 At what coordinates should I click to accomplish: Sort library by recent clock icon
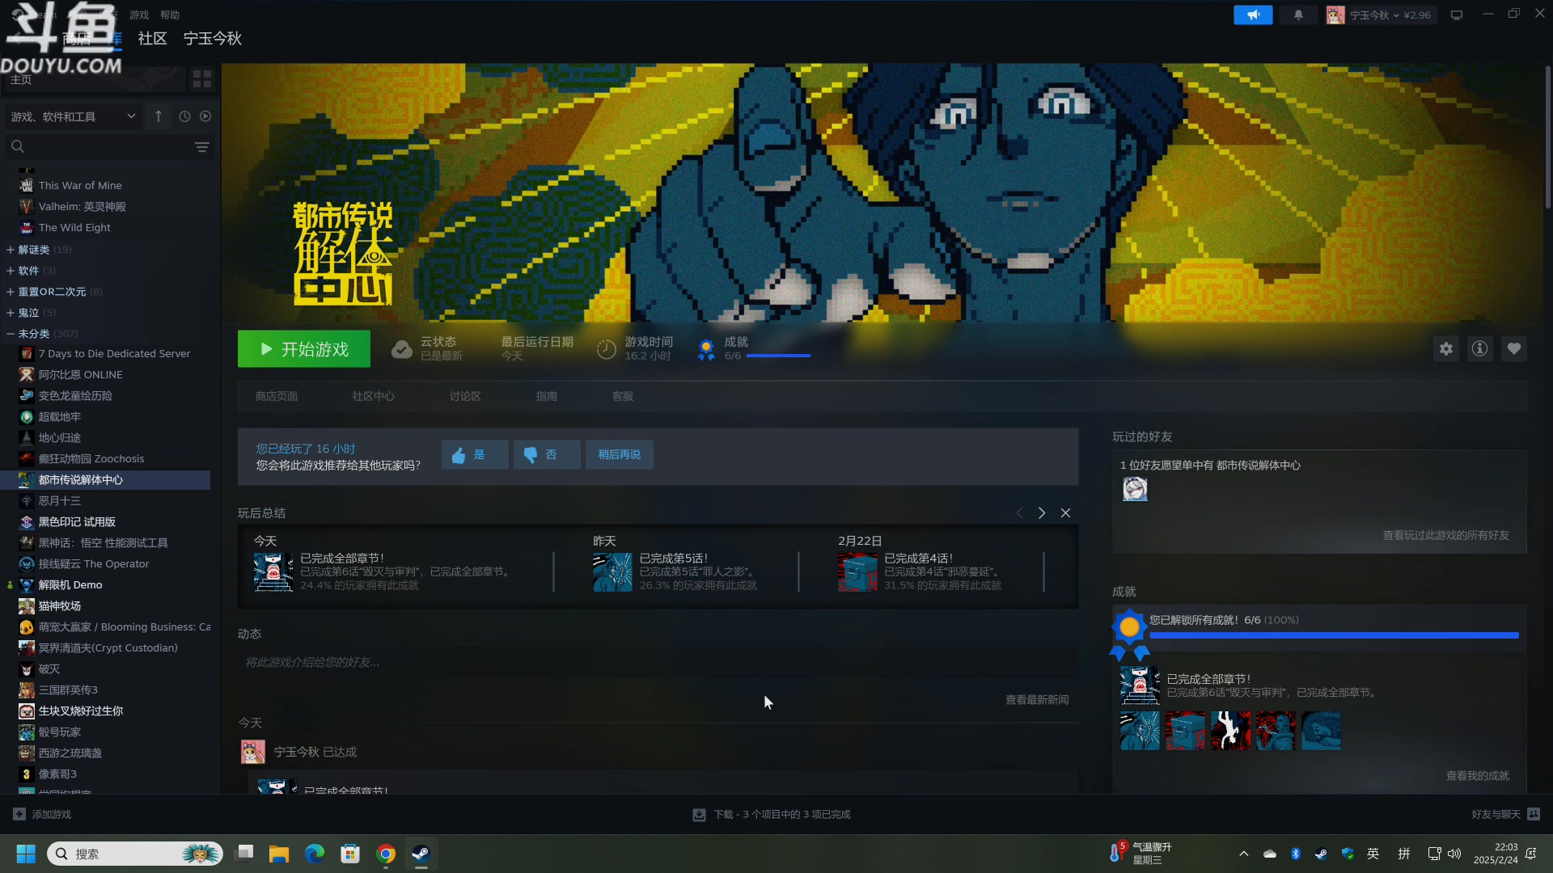click(184, 116)
